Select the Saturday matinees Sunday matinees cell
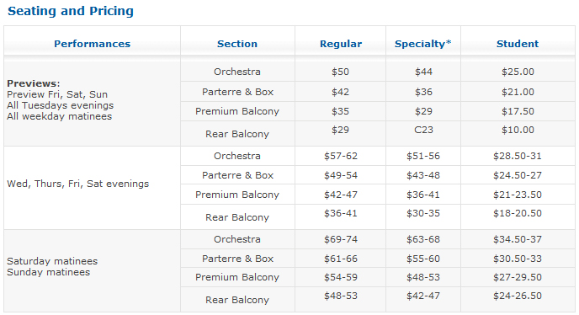This screenshot has width=579, height=315. (92, 270)
